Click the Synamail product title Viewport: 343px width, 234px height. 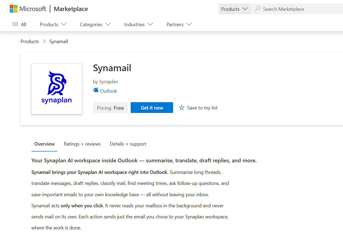(x=112, y=68)
